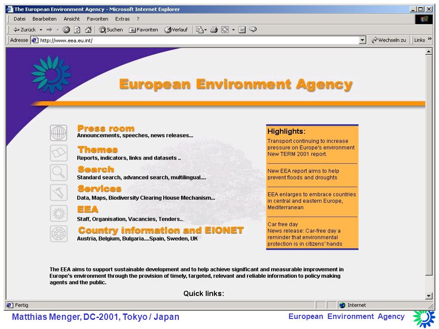Click the IE icon in status bar
Viewport: 439px width, 329px height.
[10, 305]
